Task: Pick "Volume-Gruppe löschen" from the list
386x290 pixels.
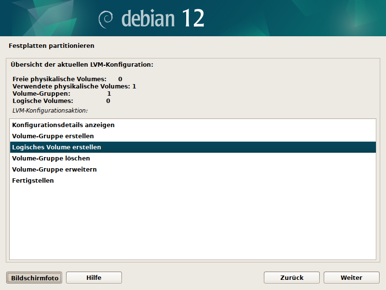Action: tap(51, 158)
